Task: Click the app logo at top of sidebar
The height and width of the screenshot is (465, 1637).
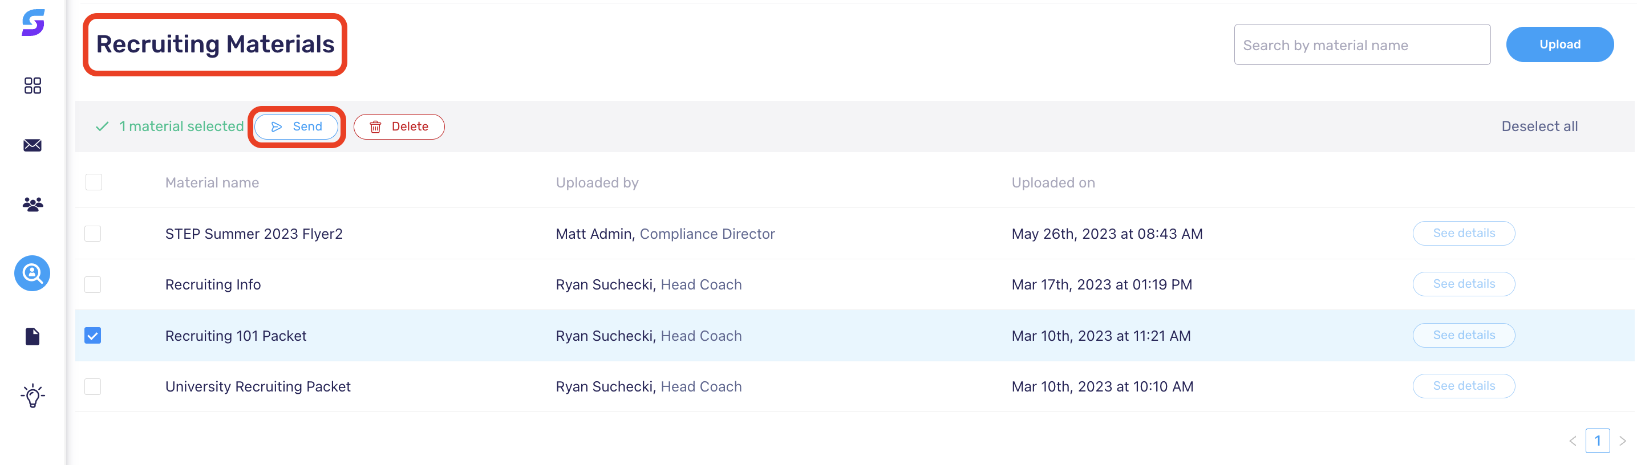Action: tap(33, 23)
